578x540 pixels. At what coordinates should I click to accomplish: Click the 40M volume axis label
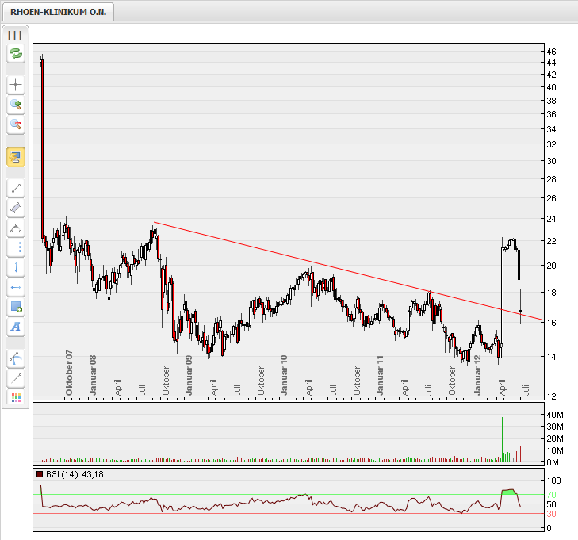555,415
